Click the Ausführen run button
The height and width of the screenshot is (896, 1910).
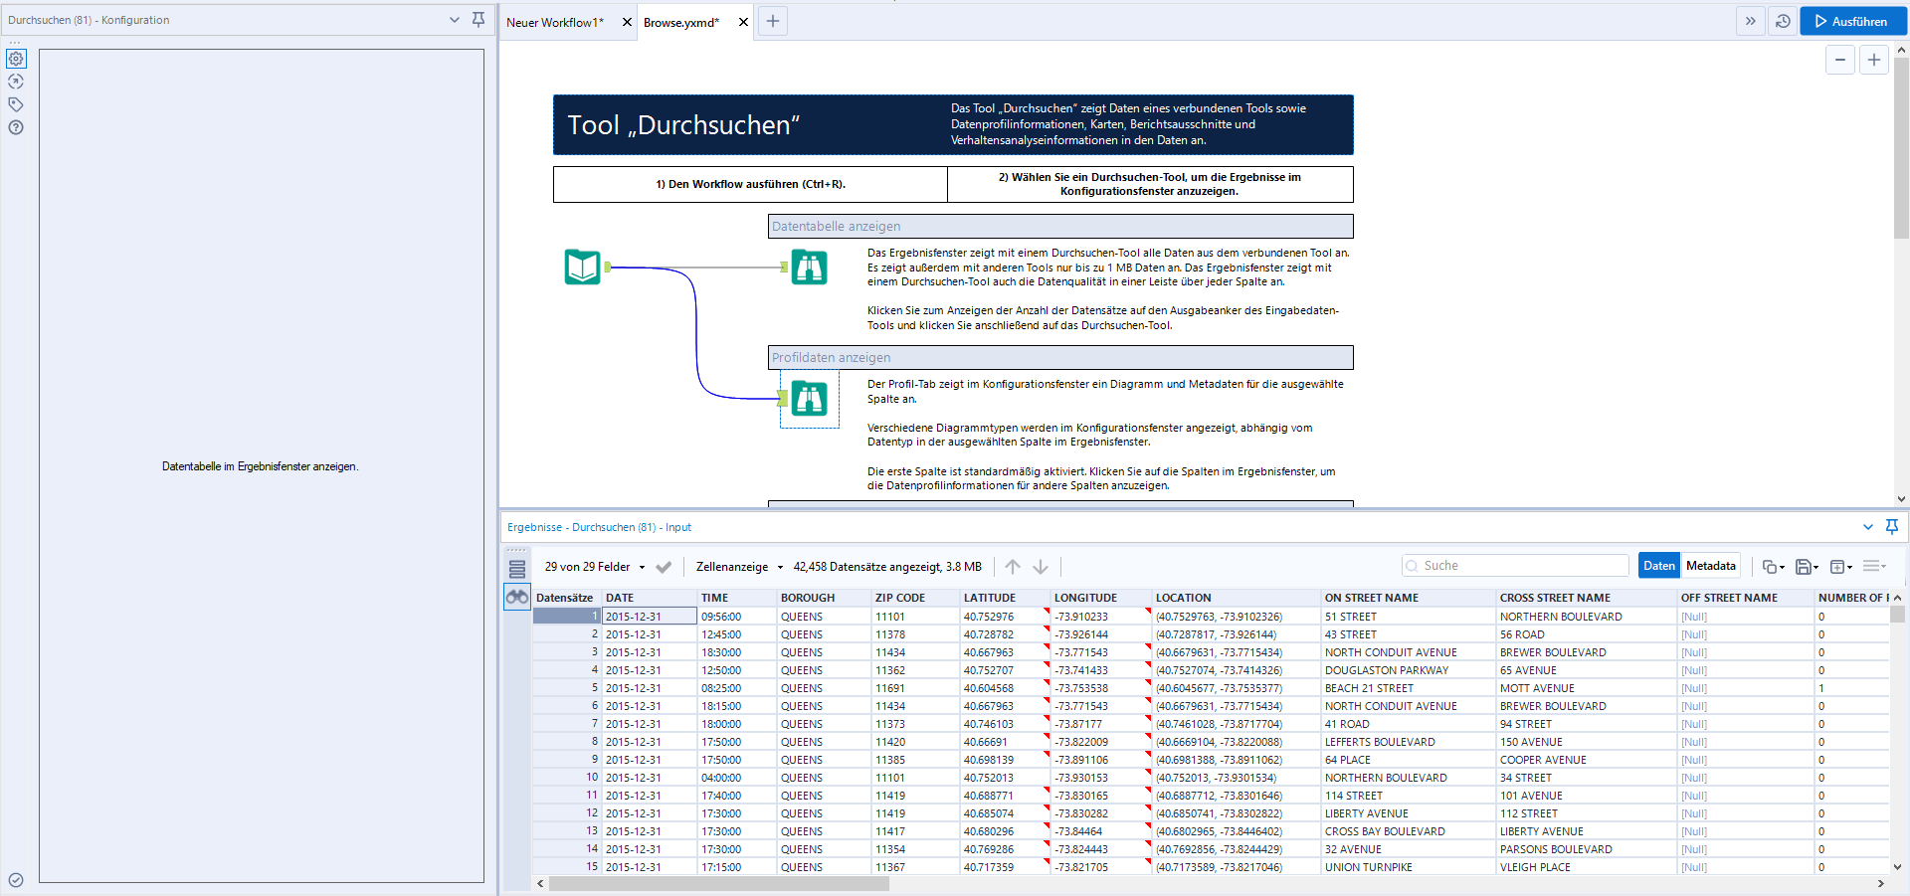click(1850, 21)
